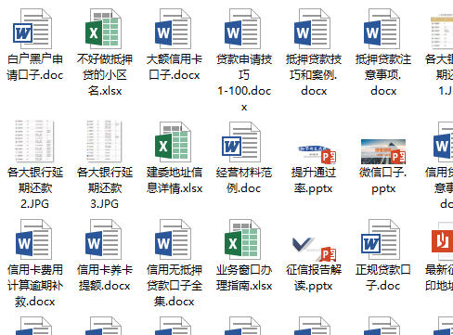Click the file name 抵押贷款技巧和案例.docx
Screen dimensions: 453x335
coord(314,75)
